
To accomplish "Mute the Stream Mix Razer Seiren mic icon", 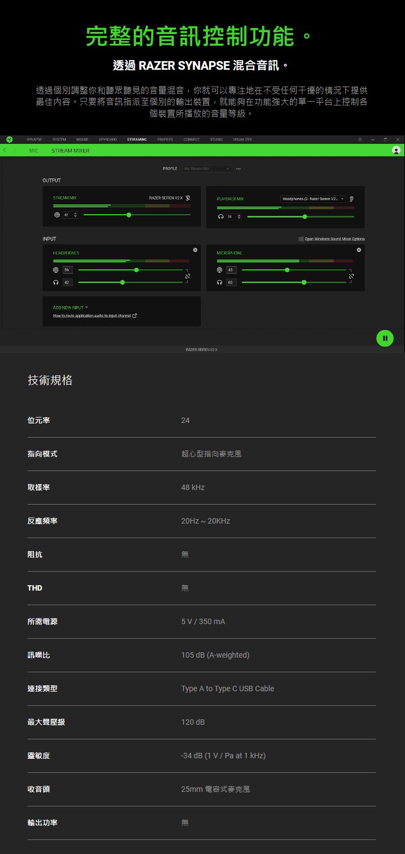I will [188, 198].
